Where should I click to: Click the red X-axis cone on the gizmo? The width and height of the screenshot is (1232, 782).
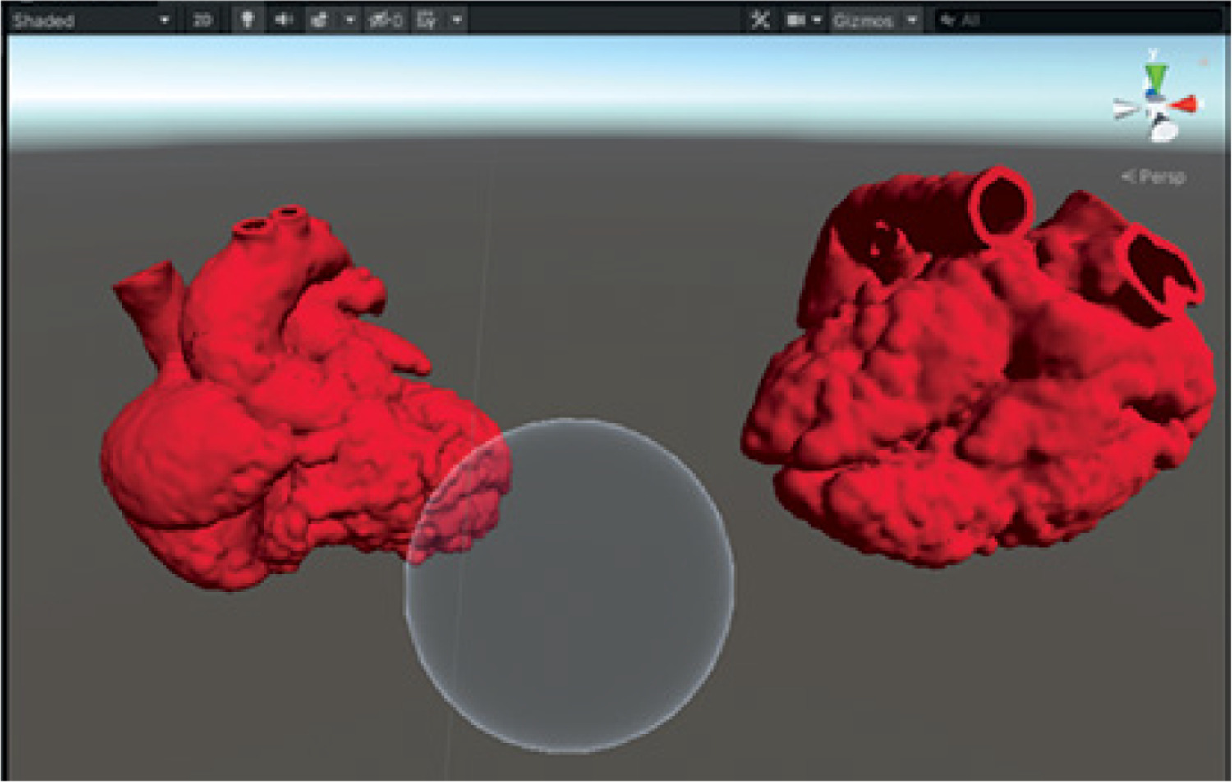1186,104
